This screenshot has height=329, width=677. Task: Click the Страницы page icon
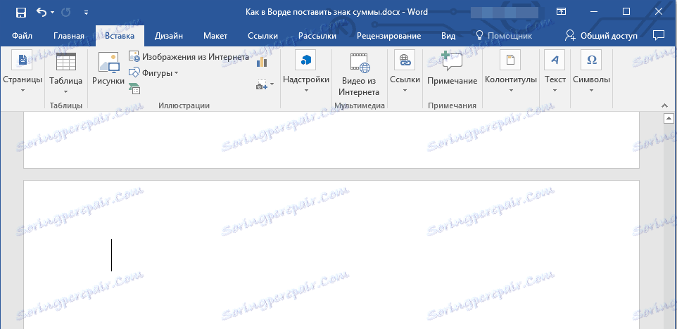point(22,60)
